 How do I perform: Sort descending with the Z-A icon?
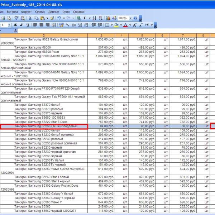point(100,18)
